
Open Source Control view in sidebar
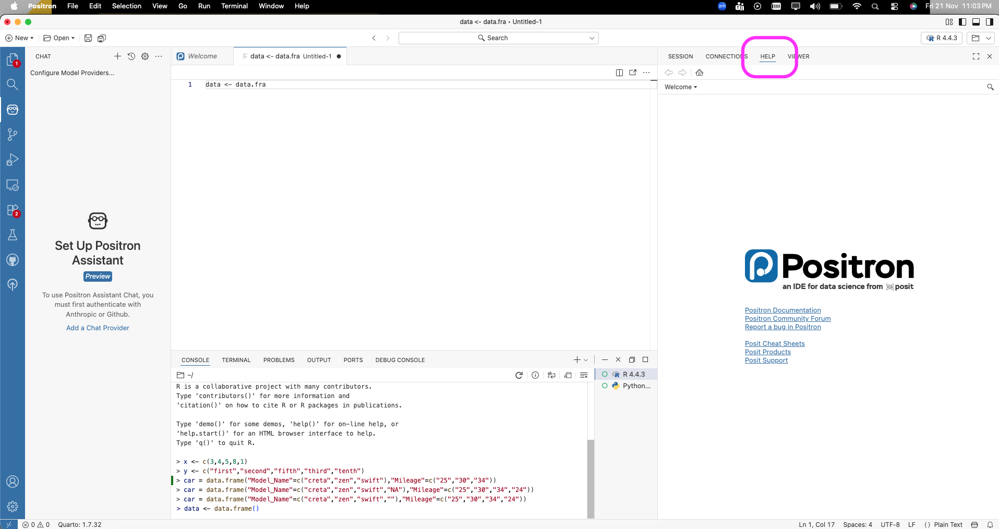tap(12, 135)
